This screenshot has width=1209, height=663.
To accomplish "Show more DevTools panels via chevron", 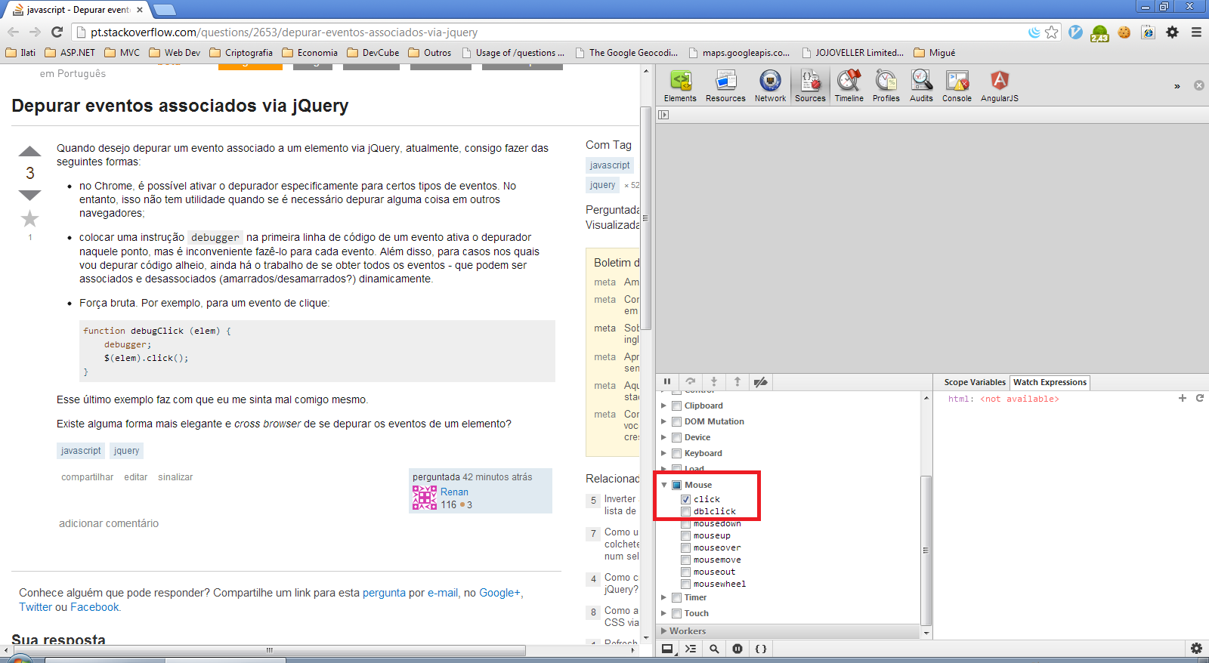I will [x=1177, y=86].
